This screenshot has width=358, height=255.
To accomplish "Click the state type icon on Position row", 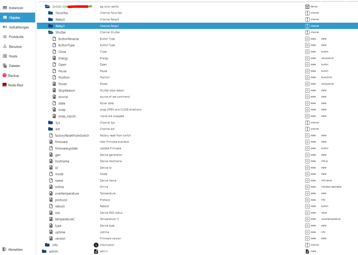I will coord(307,77).
